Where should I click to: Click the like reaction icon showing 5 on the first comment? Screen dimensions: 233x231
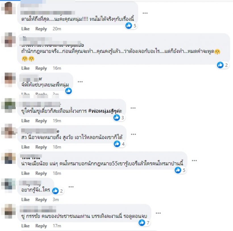128,25
